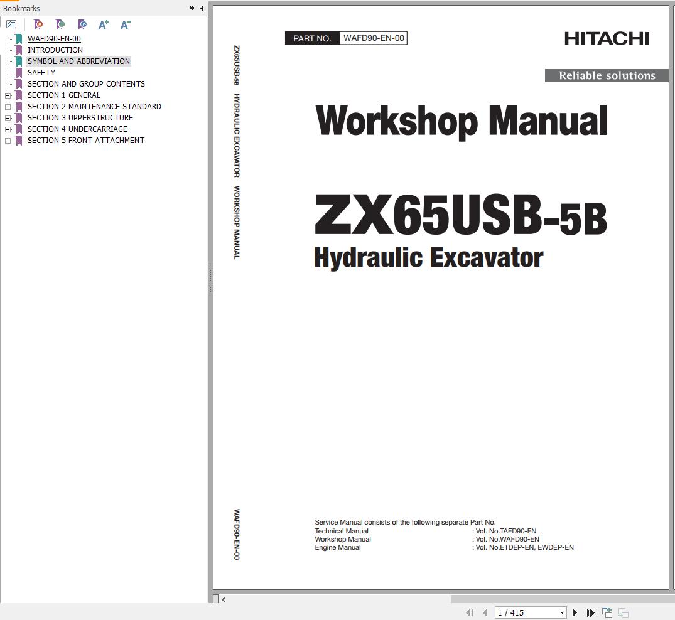Expand SECTION 1 GENERAL bookmark

(x=8, y=95)
